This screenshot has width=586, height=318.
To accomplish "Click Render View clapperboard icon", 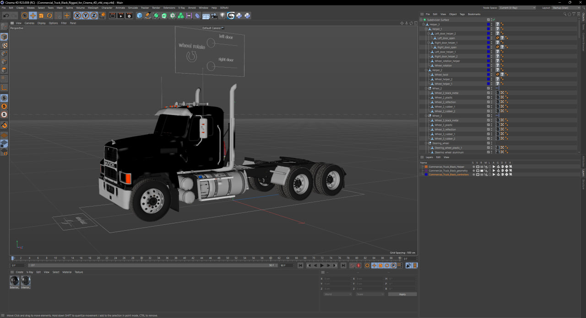I will (113, 16).
